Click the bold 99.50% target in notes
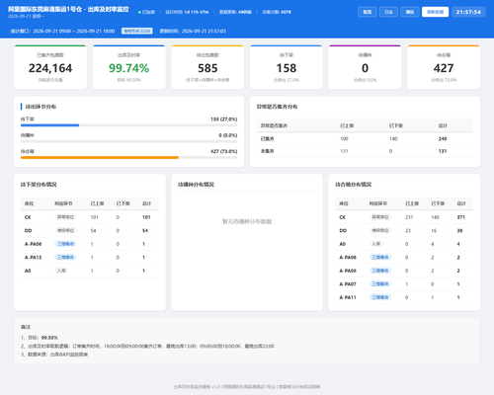Screen dimensions: 494x395 pyautogui.click(x=49, y=338)
